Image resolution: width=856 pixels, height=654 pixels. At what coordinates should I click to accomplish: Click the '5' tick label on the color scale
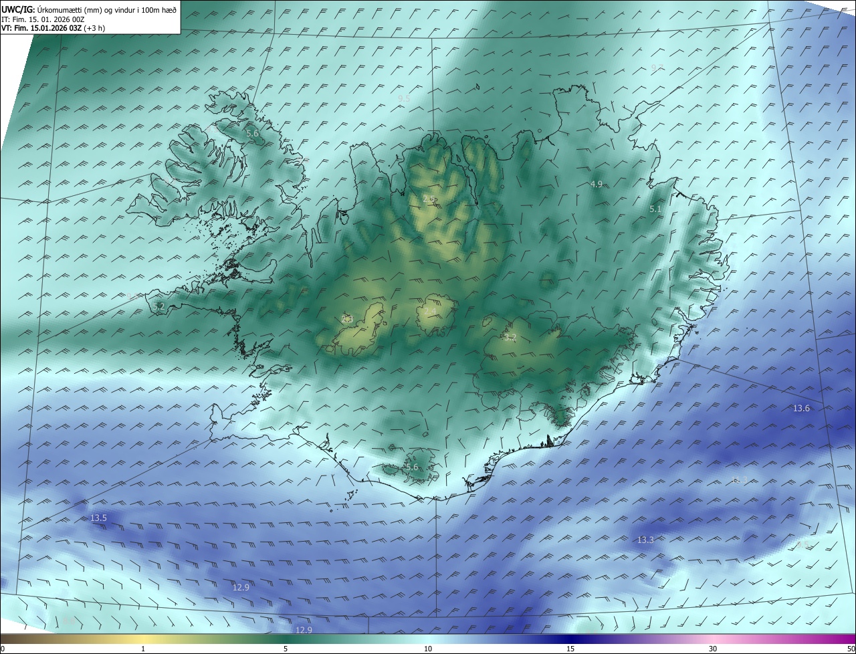pos(286,649)
